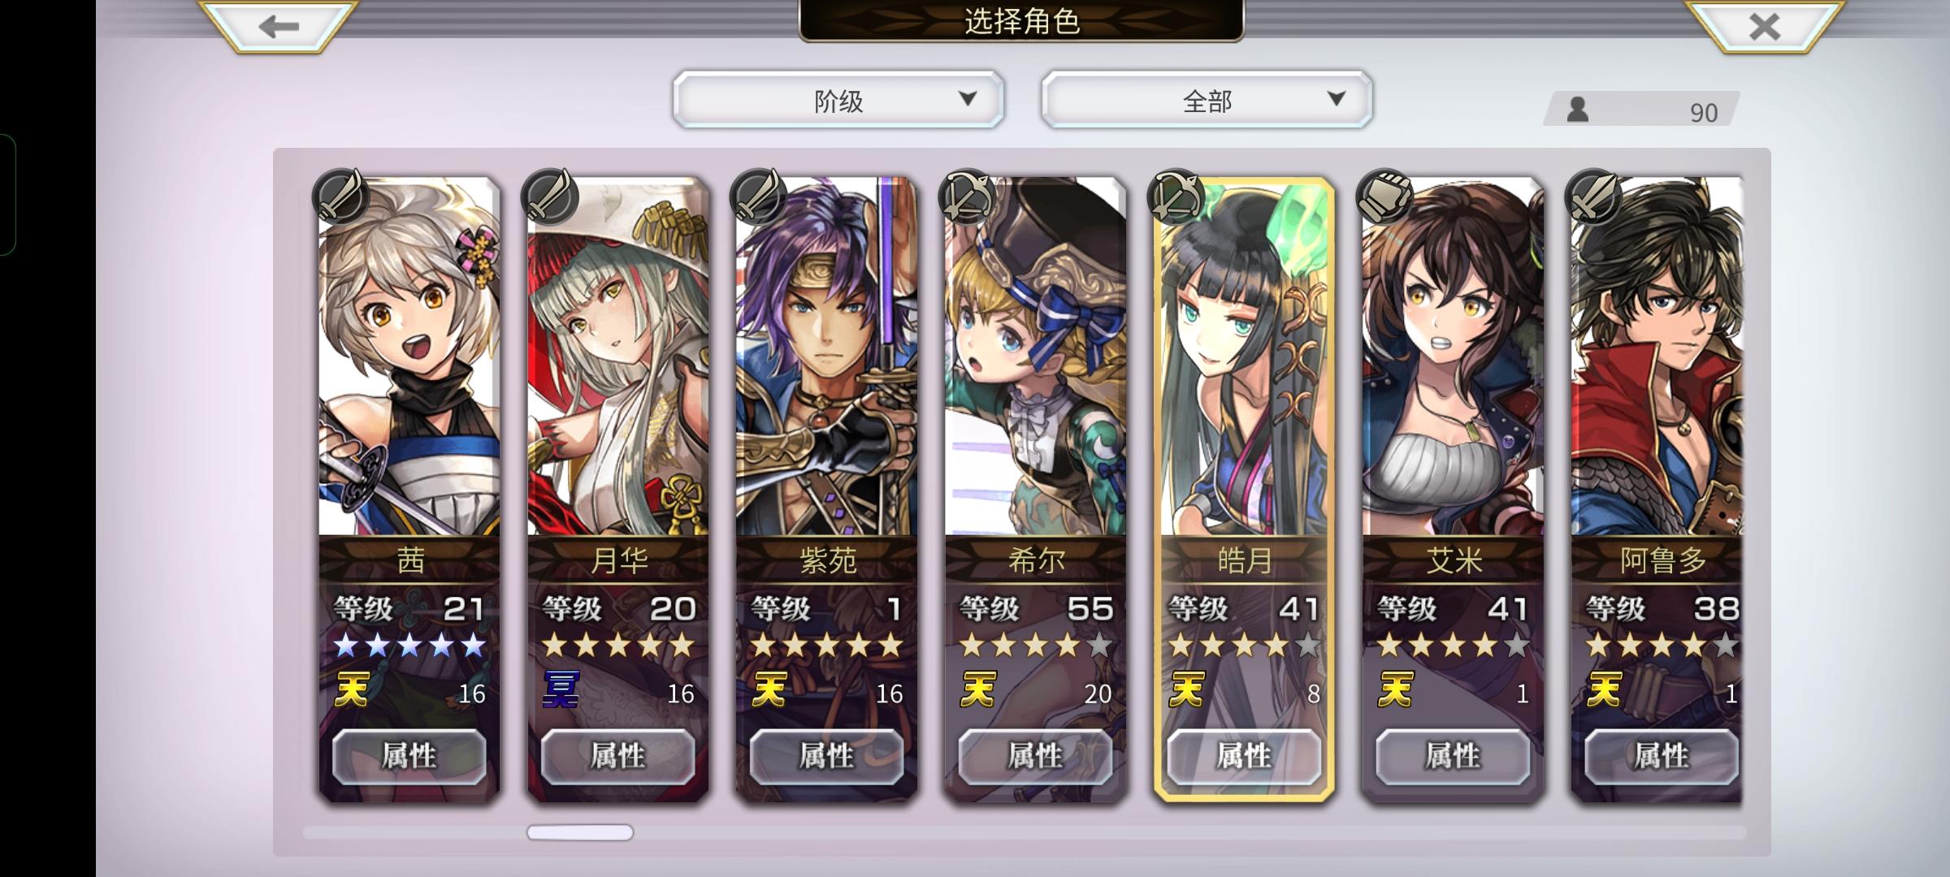
Task: Click the dropdown arrow next to 全部
Action: click(1336, 99)
